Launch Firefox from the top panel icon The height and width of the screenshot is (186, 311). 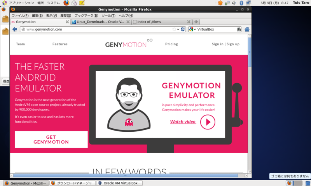66,3
